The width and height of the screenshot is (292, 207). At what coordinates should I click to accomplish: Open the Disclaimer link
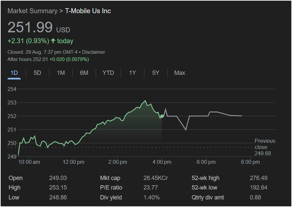(x=93, y=52)
